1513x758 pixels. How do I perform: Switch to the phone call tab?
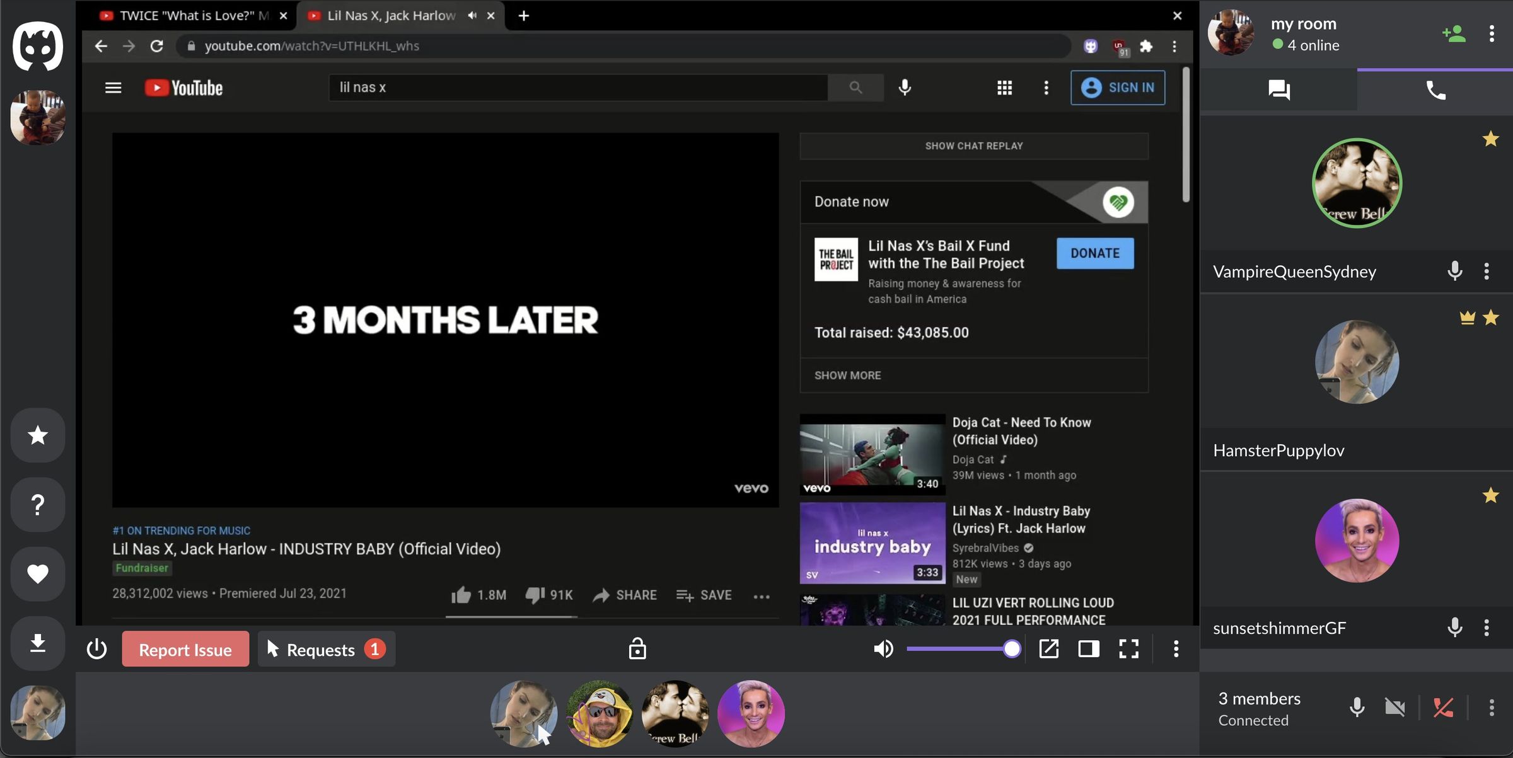tap(1435, 90)
